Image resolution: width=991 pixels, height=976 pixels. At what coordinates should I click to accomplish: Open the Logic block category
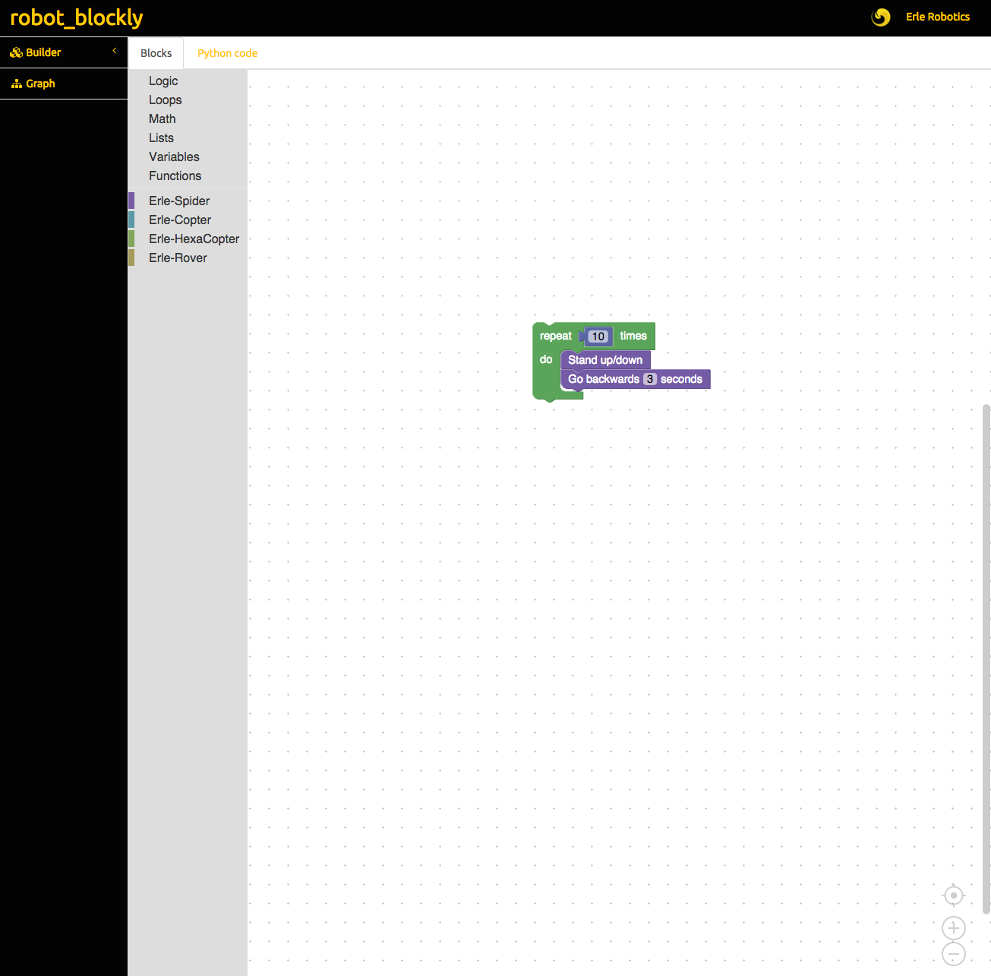(188, 81)
